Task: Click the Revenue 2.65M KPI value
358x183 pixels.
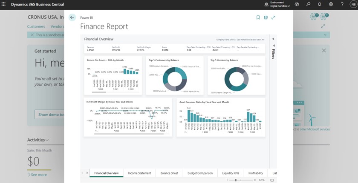Action: (x=90, y=50)
